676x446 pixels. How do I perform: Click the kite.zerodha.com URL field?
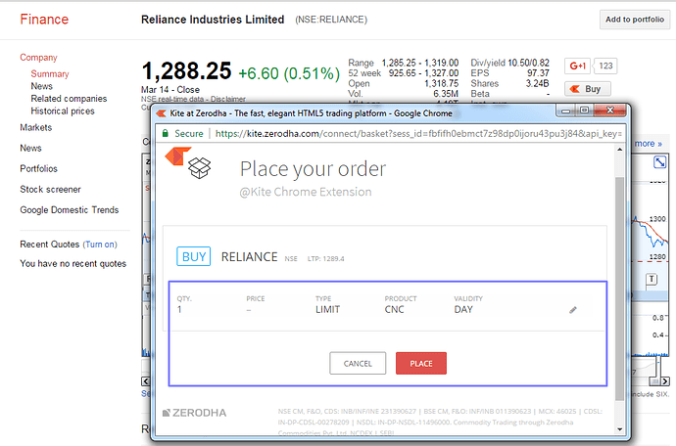click(x=418, y=134)
